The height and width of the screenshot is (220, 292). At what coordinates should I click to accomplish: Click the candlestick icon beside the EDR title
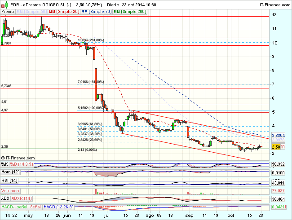[4, 4]
